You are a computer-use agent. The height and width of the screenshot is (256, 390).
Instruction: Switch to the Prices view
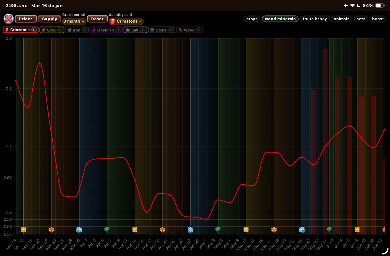pyautogui.click(x=26, y=19)
